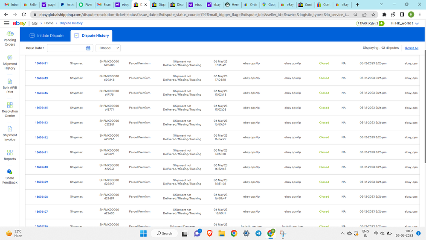This screenshot has width=426, height=240.
Task: Open dispute ID 15676416
Action: [x=41, y=93]
